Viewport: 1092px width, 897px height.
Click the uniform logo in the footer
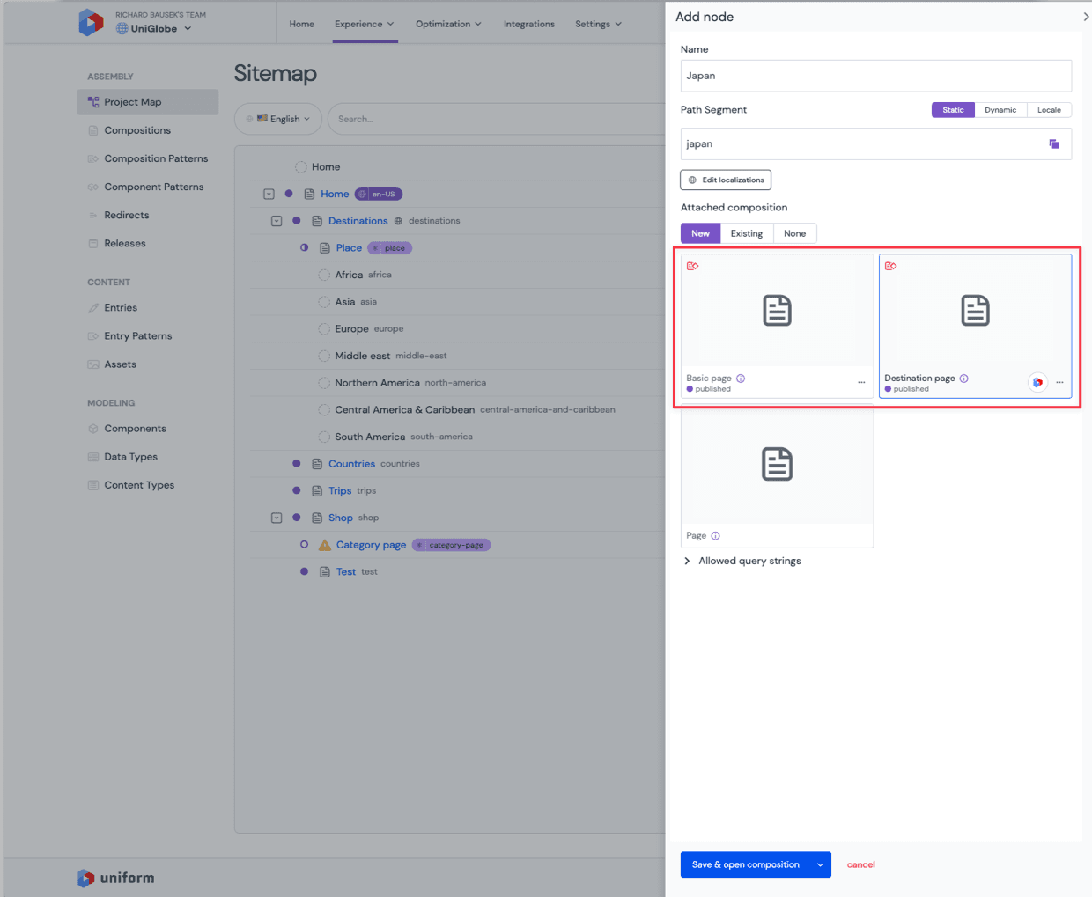click(x=115, y=878)
